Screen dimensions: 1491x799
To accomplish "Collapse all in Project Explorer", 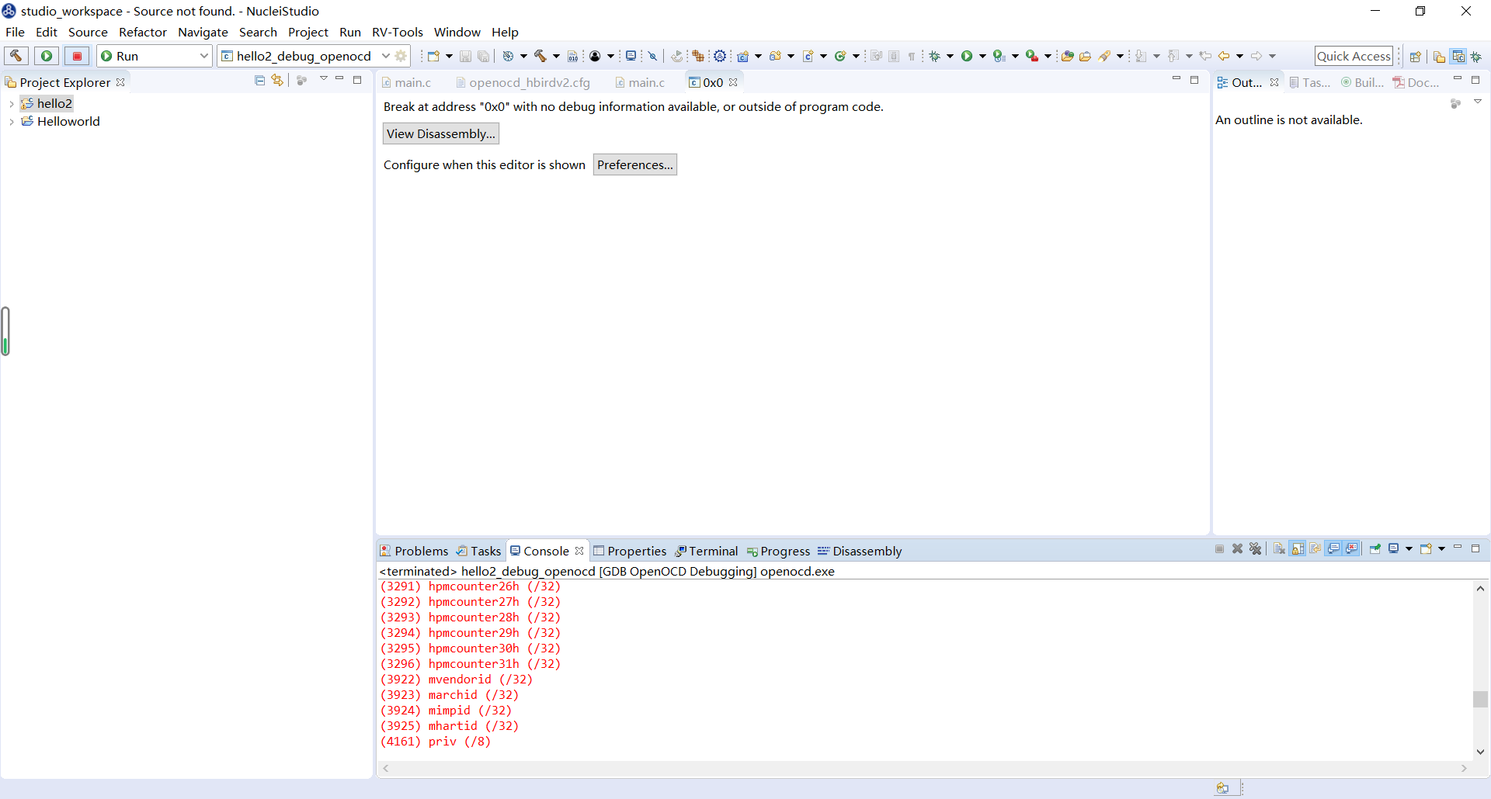I will (259, 80).
